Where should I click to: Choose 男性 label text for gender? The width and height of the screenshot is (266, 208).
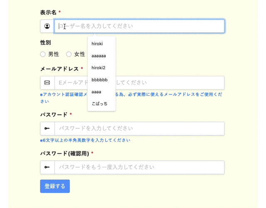(x=54, y=54)
